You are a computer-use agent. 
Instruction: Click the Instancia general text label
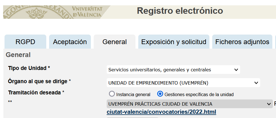click(133, 94)
